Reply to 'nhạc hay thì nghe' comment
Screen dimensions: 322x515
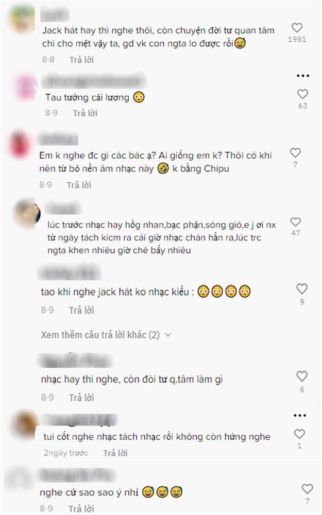[x=81, y=398]
